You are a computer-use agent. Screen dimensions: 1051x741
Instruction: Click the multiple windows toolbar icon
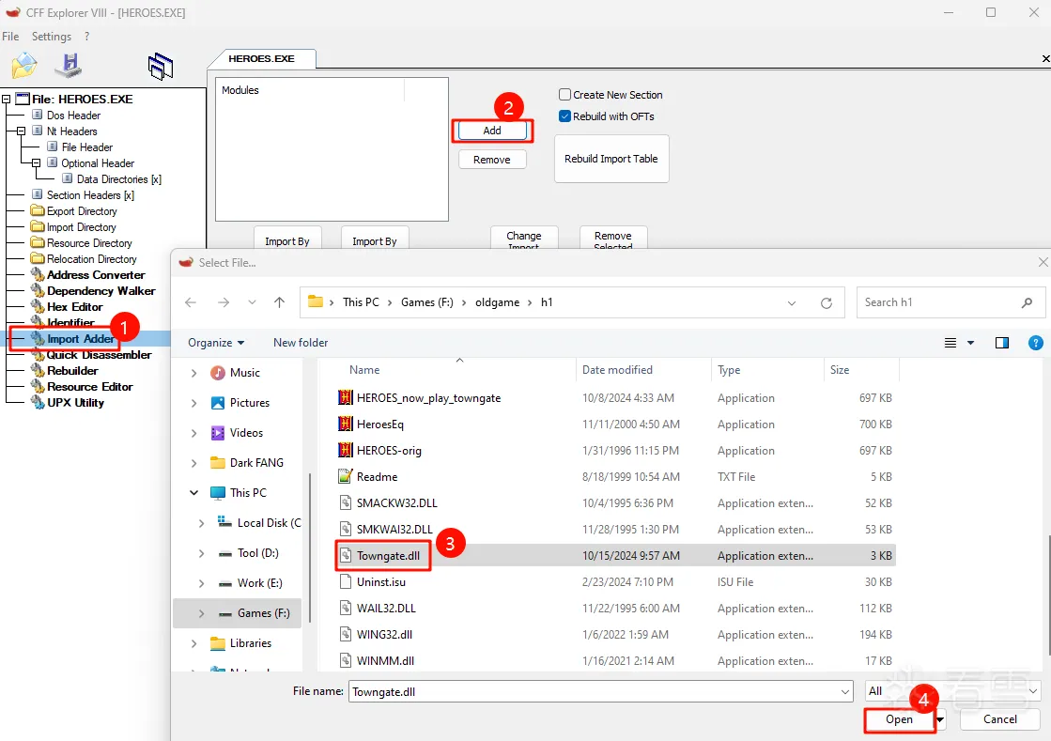[161, 66]
